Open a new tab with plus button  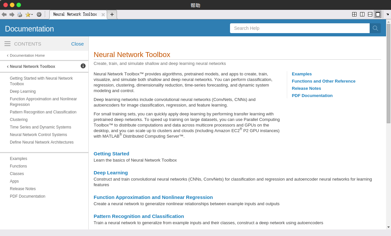pos(112,14)
